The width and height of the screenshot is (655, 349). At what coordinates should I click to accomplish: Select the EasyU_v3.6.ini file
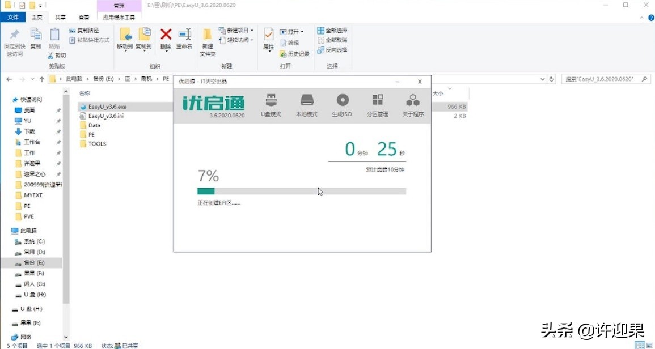(102, 116)
